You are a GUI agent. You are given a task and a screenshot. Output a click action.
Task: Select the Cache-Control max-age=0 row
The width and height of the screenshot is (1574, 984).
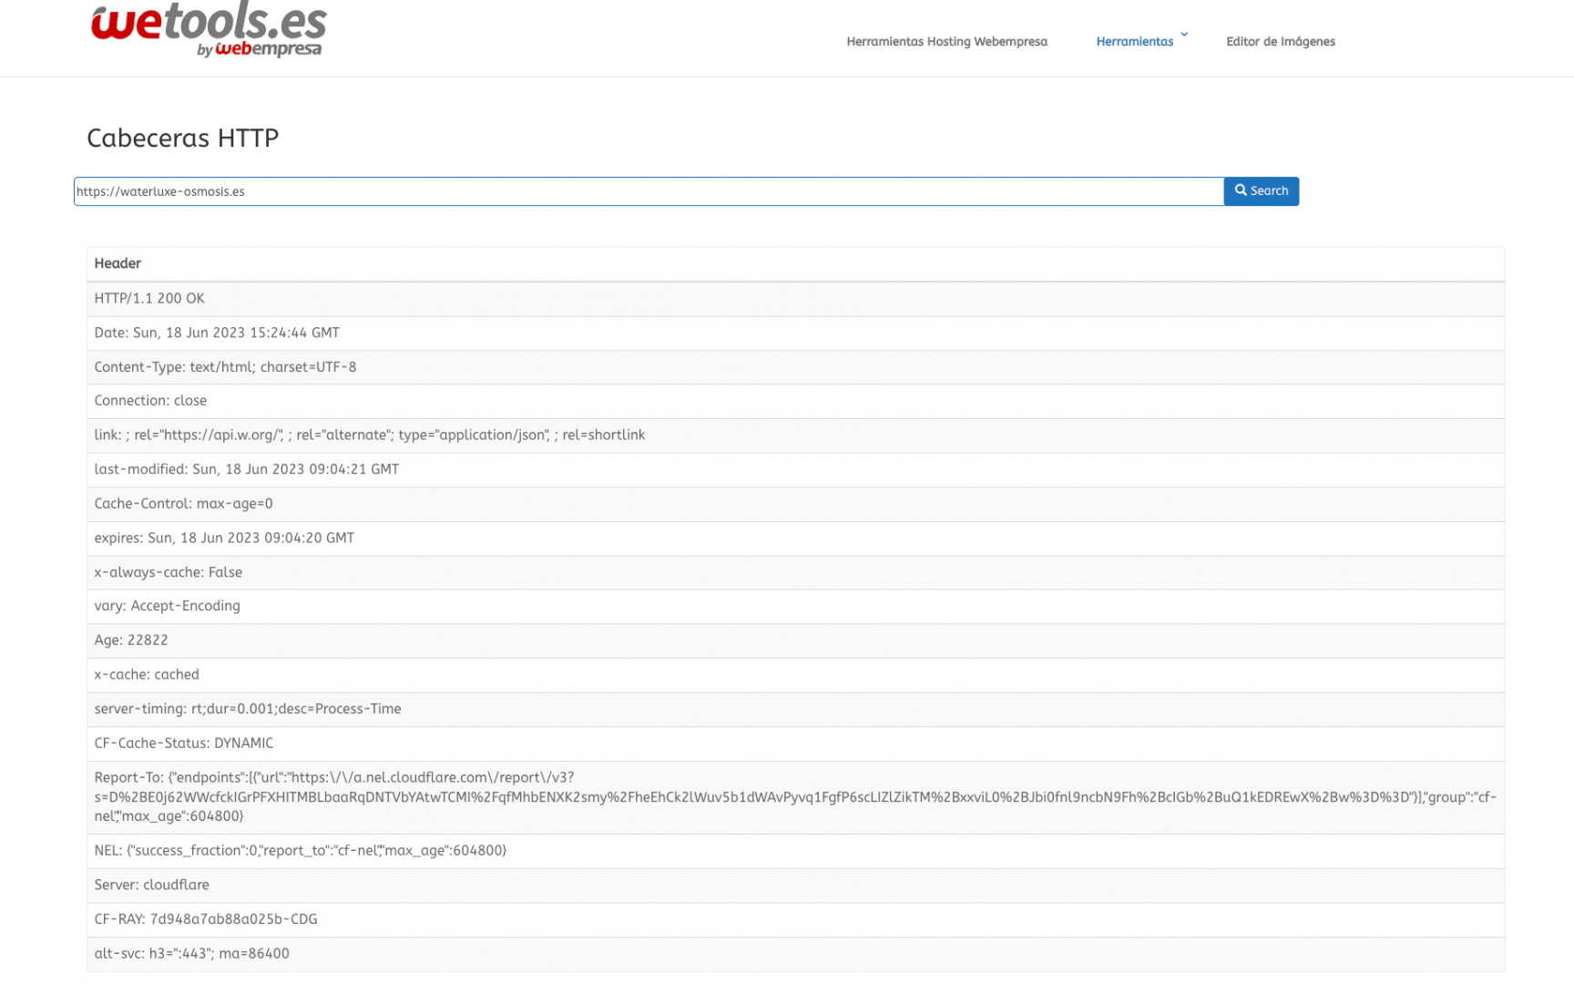tap(795, 504)
